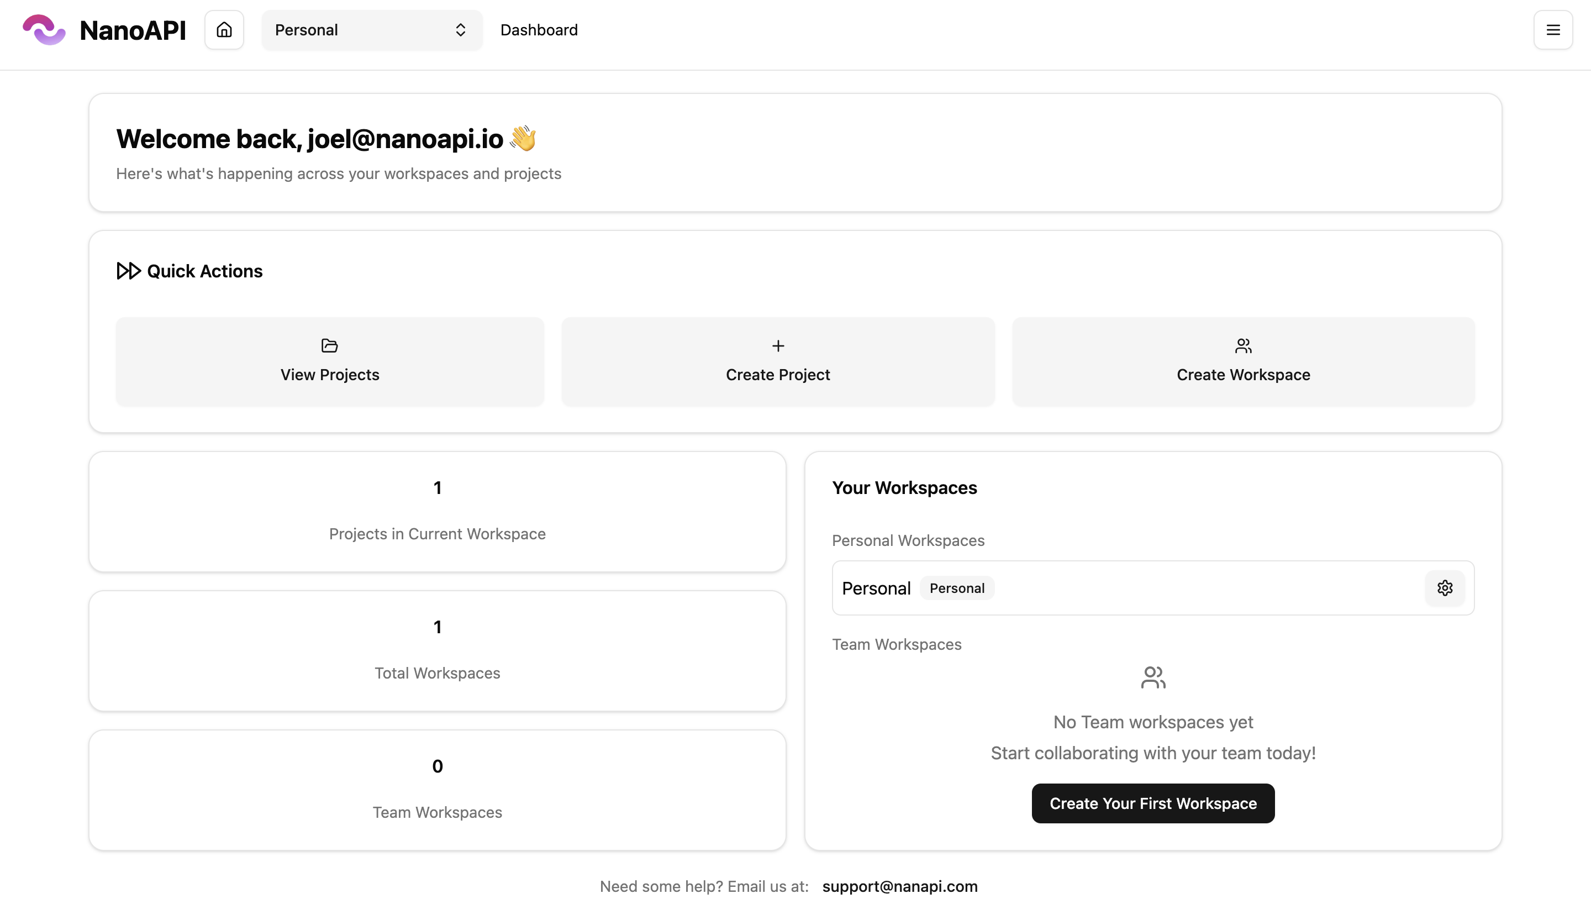Open settings gear for Personal workspace
1591x904 pixels.
point(1445,588)
